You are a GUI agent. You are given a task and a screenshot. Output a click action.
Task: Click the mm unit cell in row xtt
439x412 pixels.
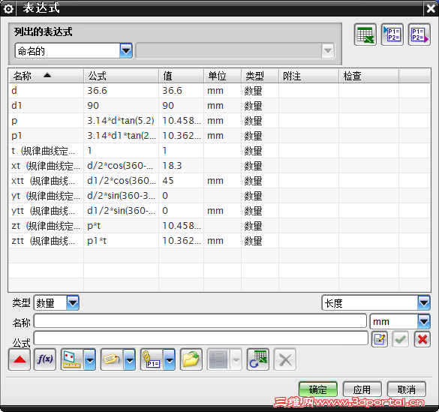(x=223, y=181)
